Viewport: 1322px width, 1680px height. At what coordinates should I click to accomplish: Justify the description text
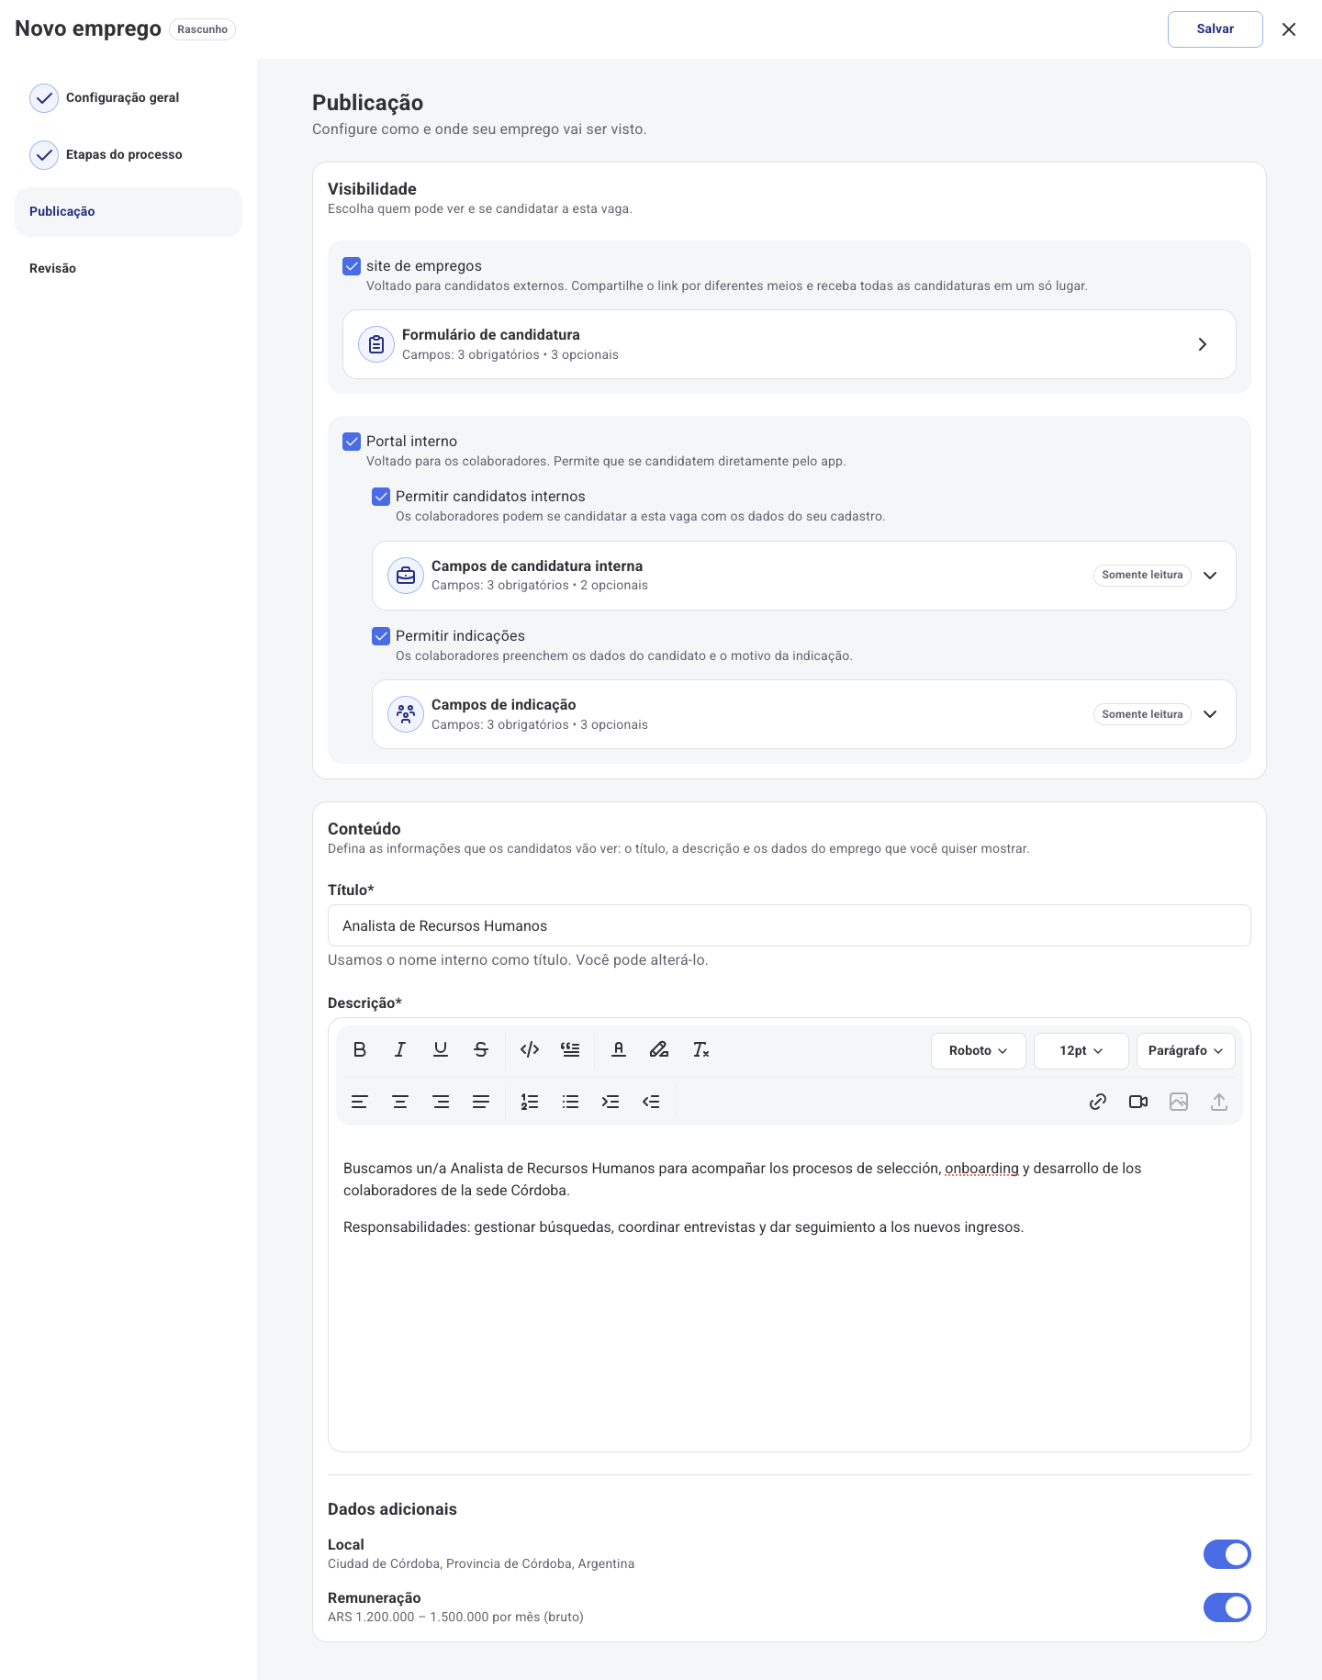(x=481, y=1102)
